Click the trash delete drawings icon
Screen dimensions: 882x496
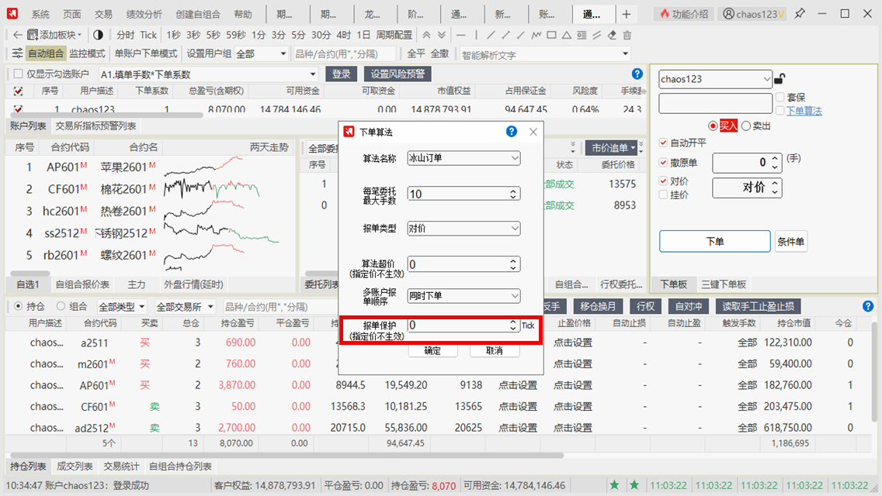(x=627, y=35)
